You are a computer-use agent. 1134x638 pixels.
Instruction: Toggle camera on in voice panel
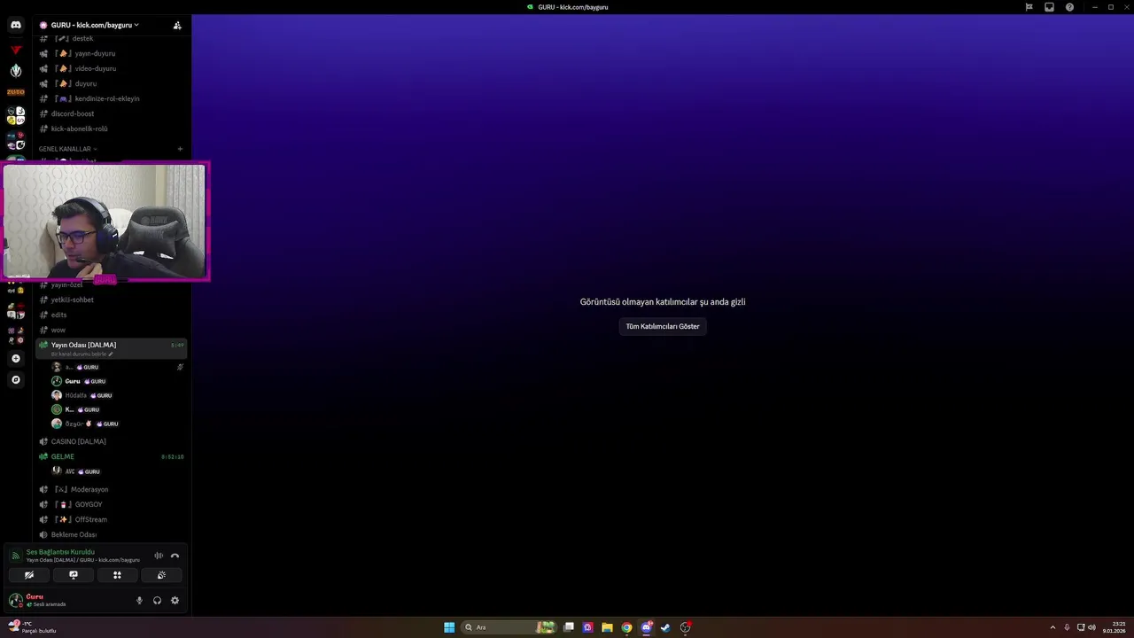tap(29, 575)
